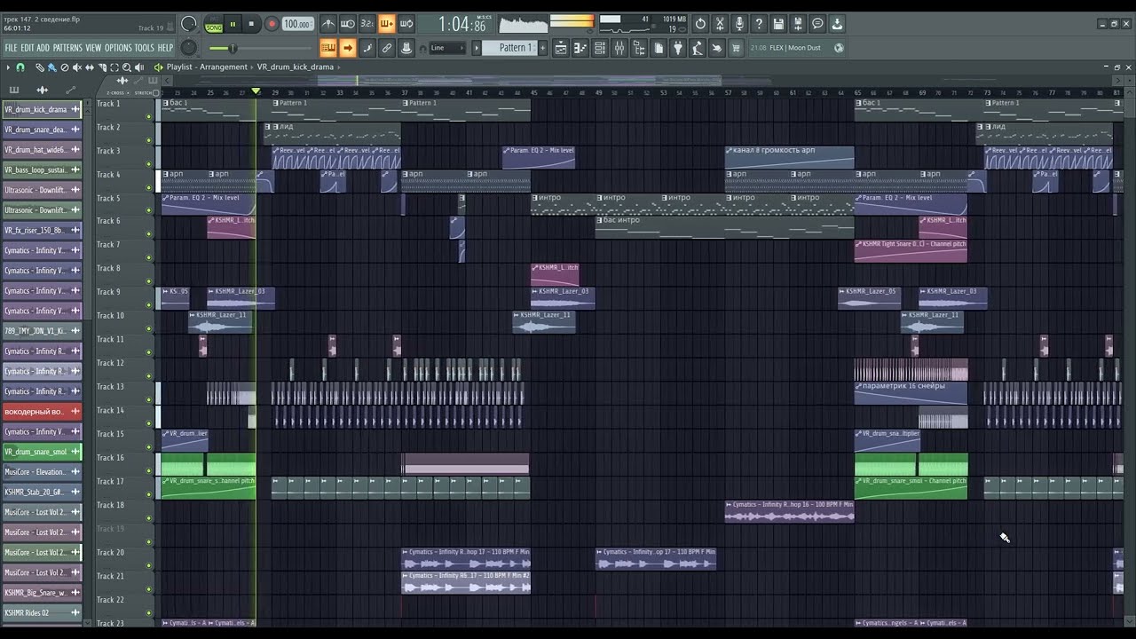
Task: Open the plugin database plug icon
Action: 678,48
